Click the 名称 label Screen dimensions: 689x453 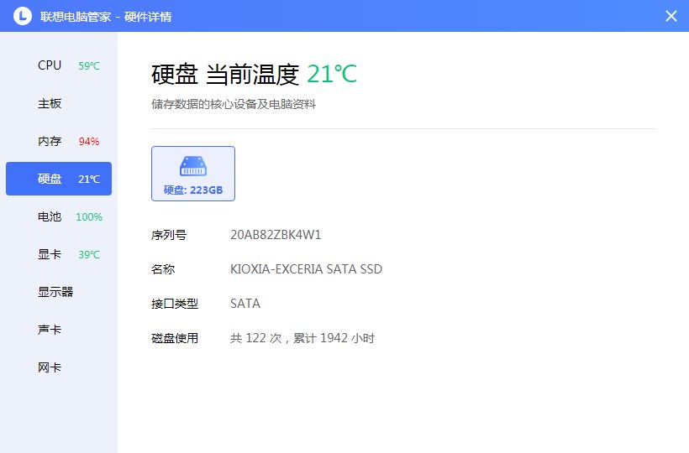click(x=163, y=269)
